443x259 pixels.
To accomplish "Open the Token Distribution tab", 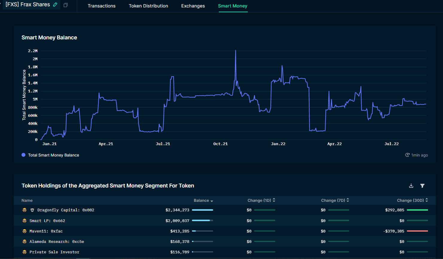I will click(x=149, y=6).
